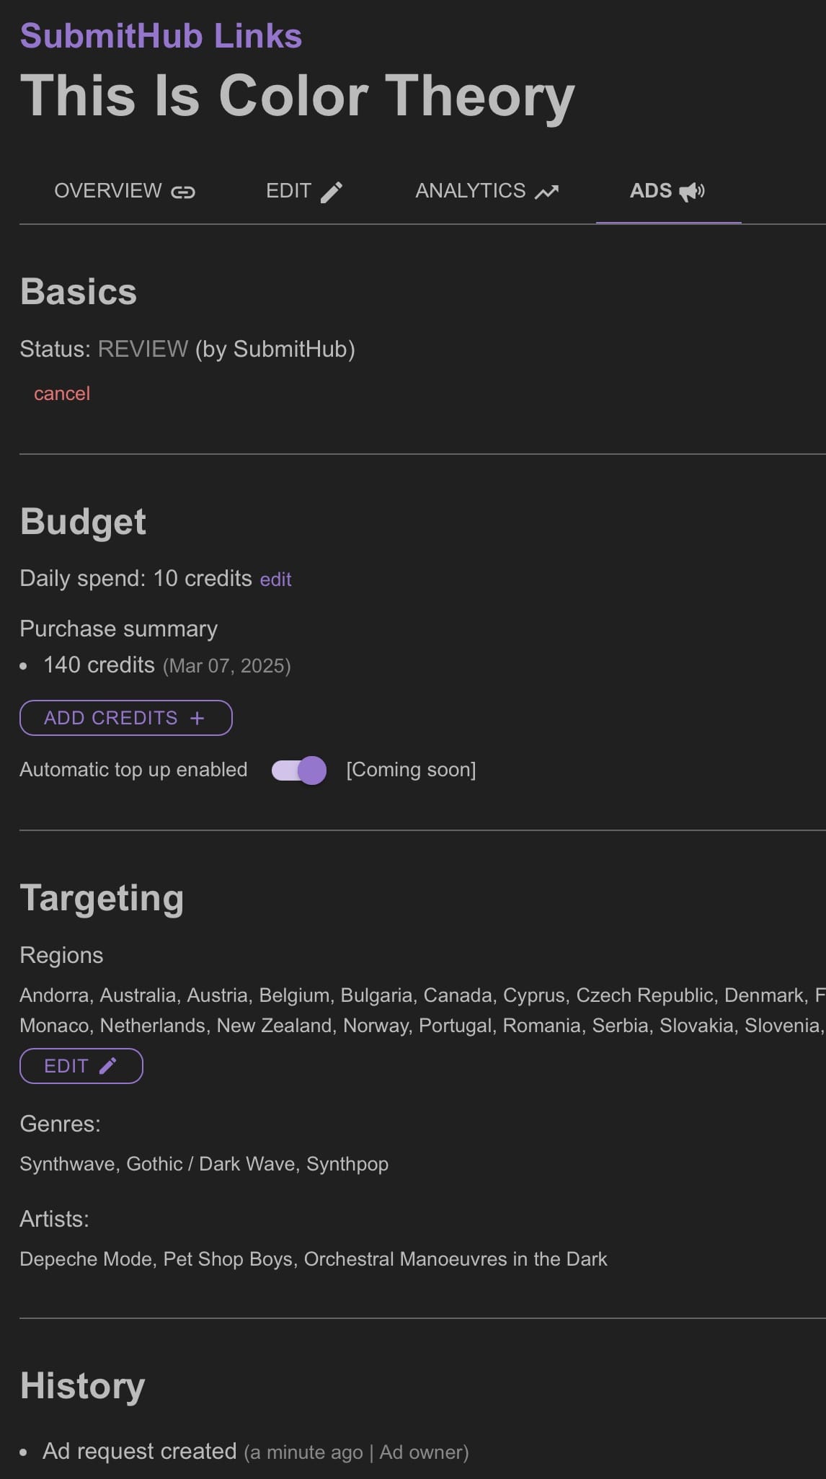Click the New Zealand region text
The image size is (826, 1479).
click(x=274, y=1026)
